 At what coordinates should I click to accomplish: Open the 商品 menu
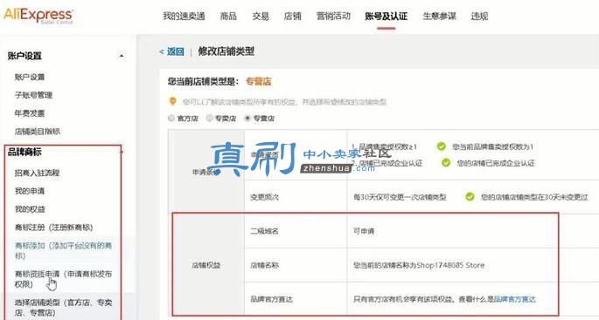tap(228, 17)
